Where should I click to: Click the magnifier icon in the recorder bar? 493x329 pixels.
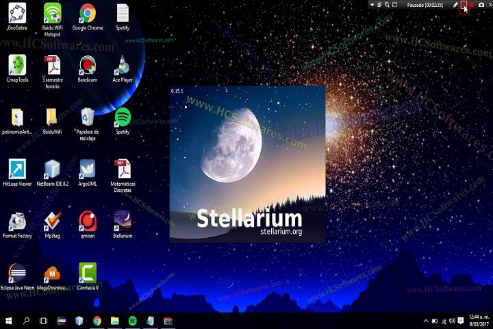(x=388, y=5)
